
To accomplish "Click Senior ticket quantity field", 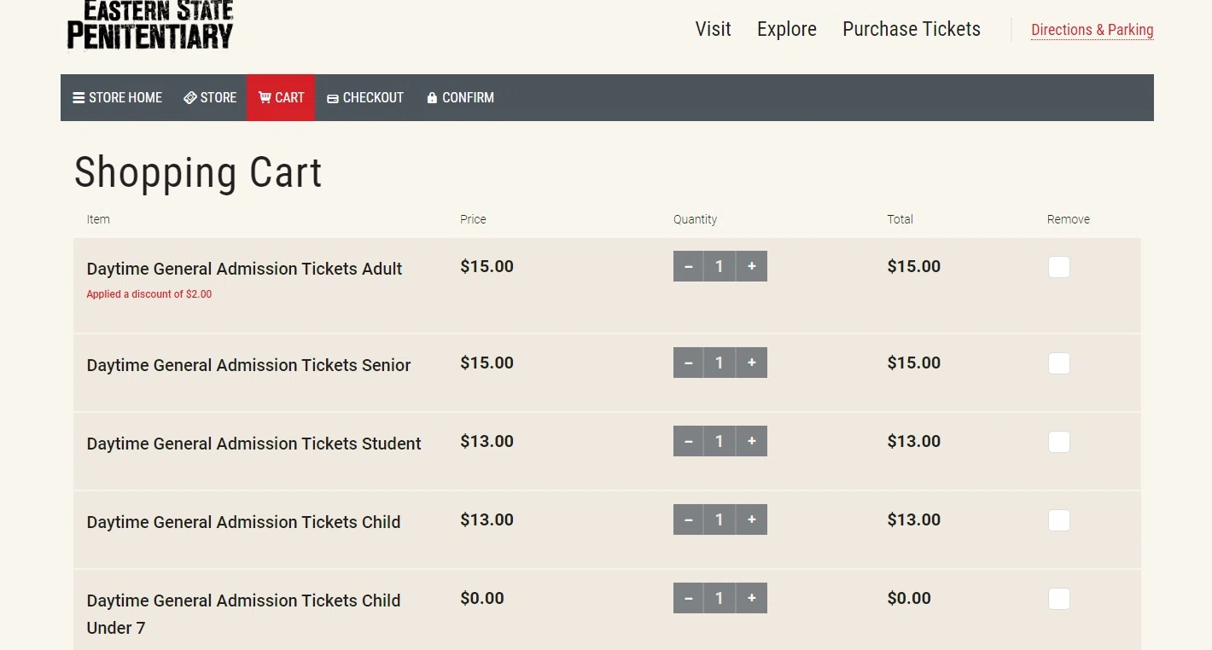I will [720, 363].
